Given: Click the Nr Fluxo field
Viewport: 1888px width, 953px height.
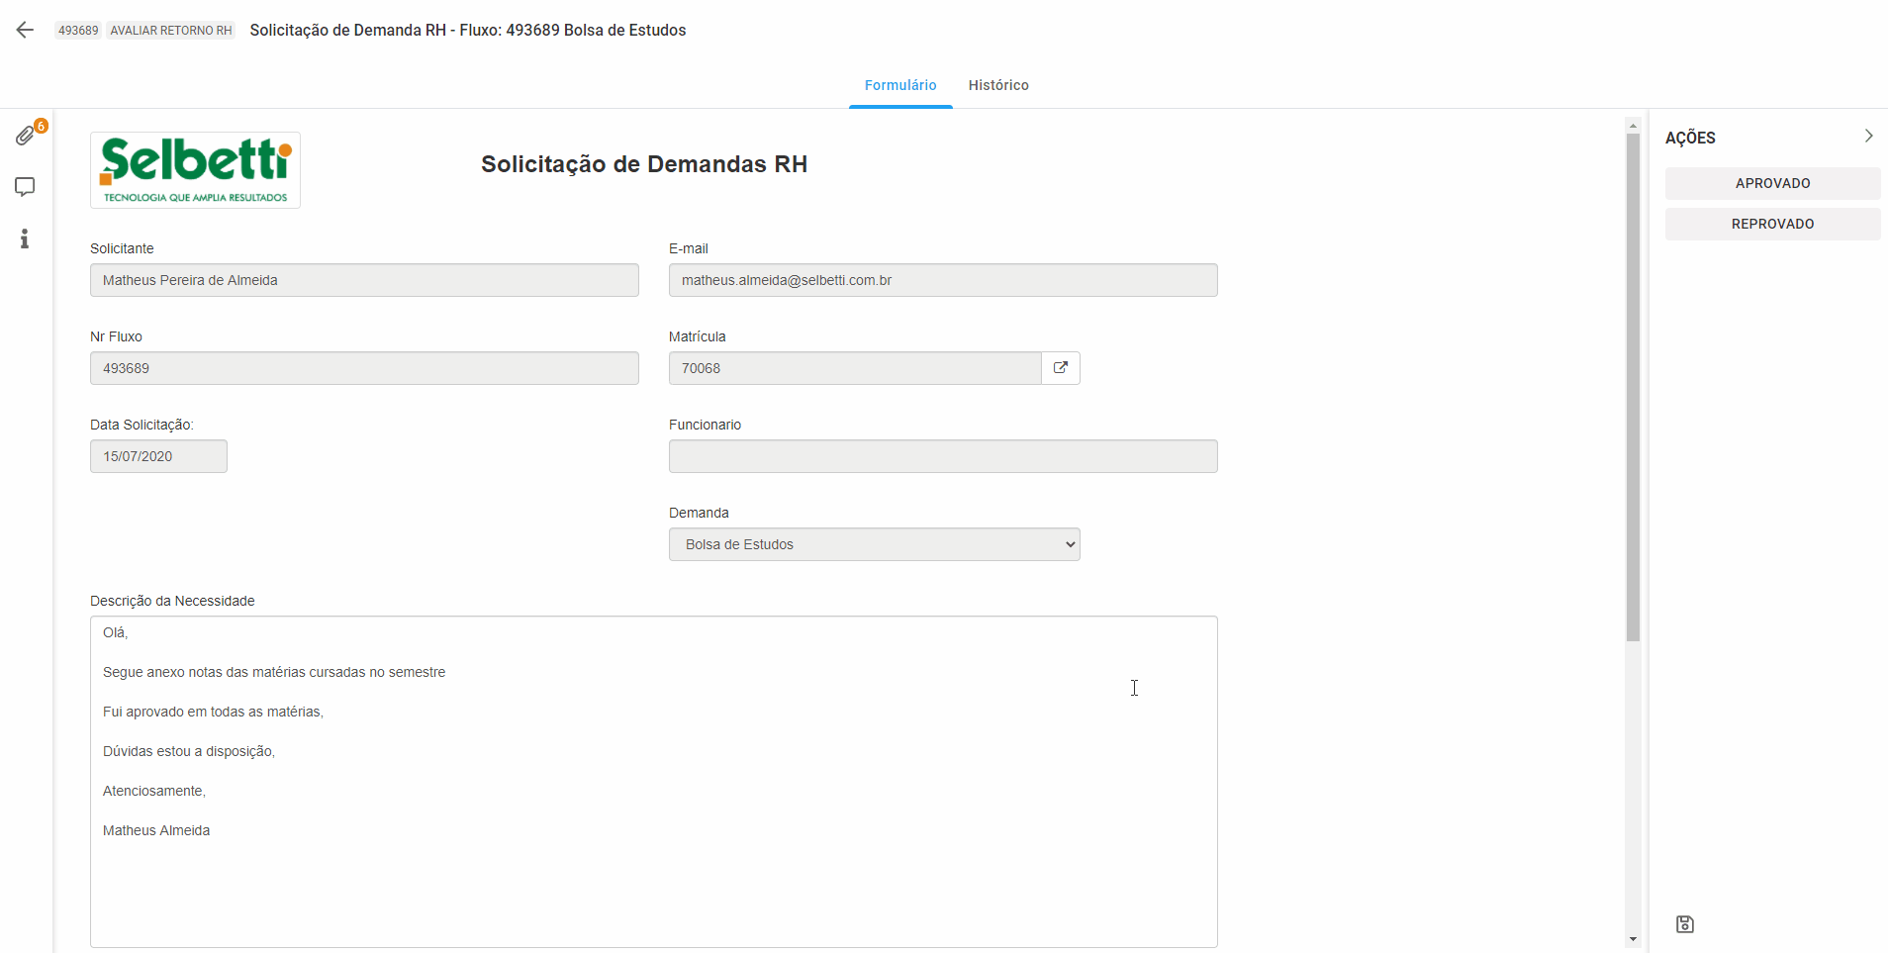Looking at the screenshot, I should click(x=364, y=368).
